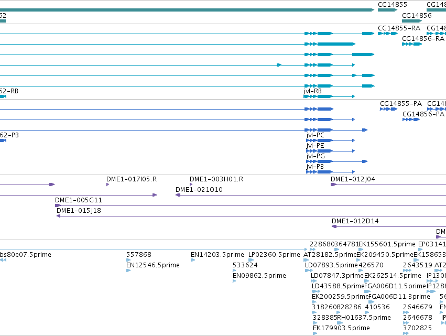Click the DME1-012J04 clone label

click(x=353, y=179)
